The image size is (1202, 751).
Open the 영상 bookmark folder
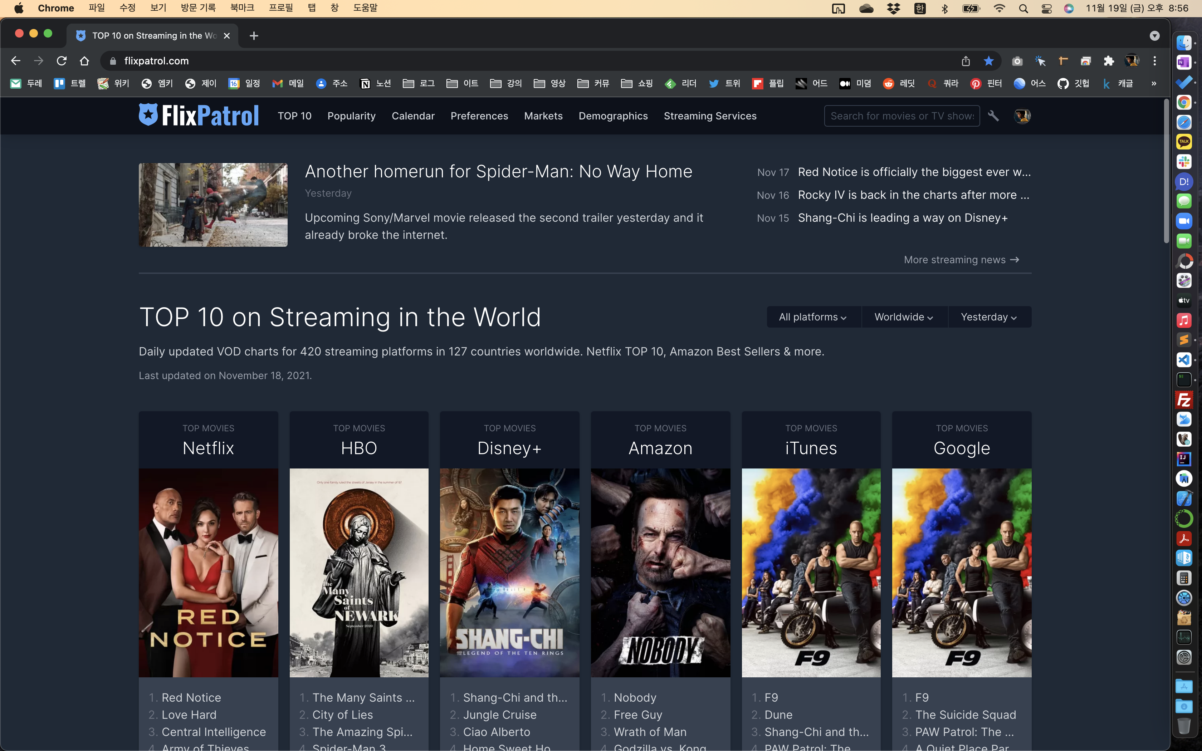(550, 83)
